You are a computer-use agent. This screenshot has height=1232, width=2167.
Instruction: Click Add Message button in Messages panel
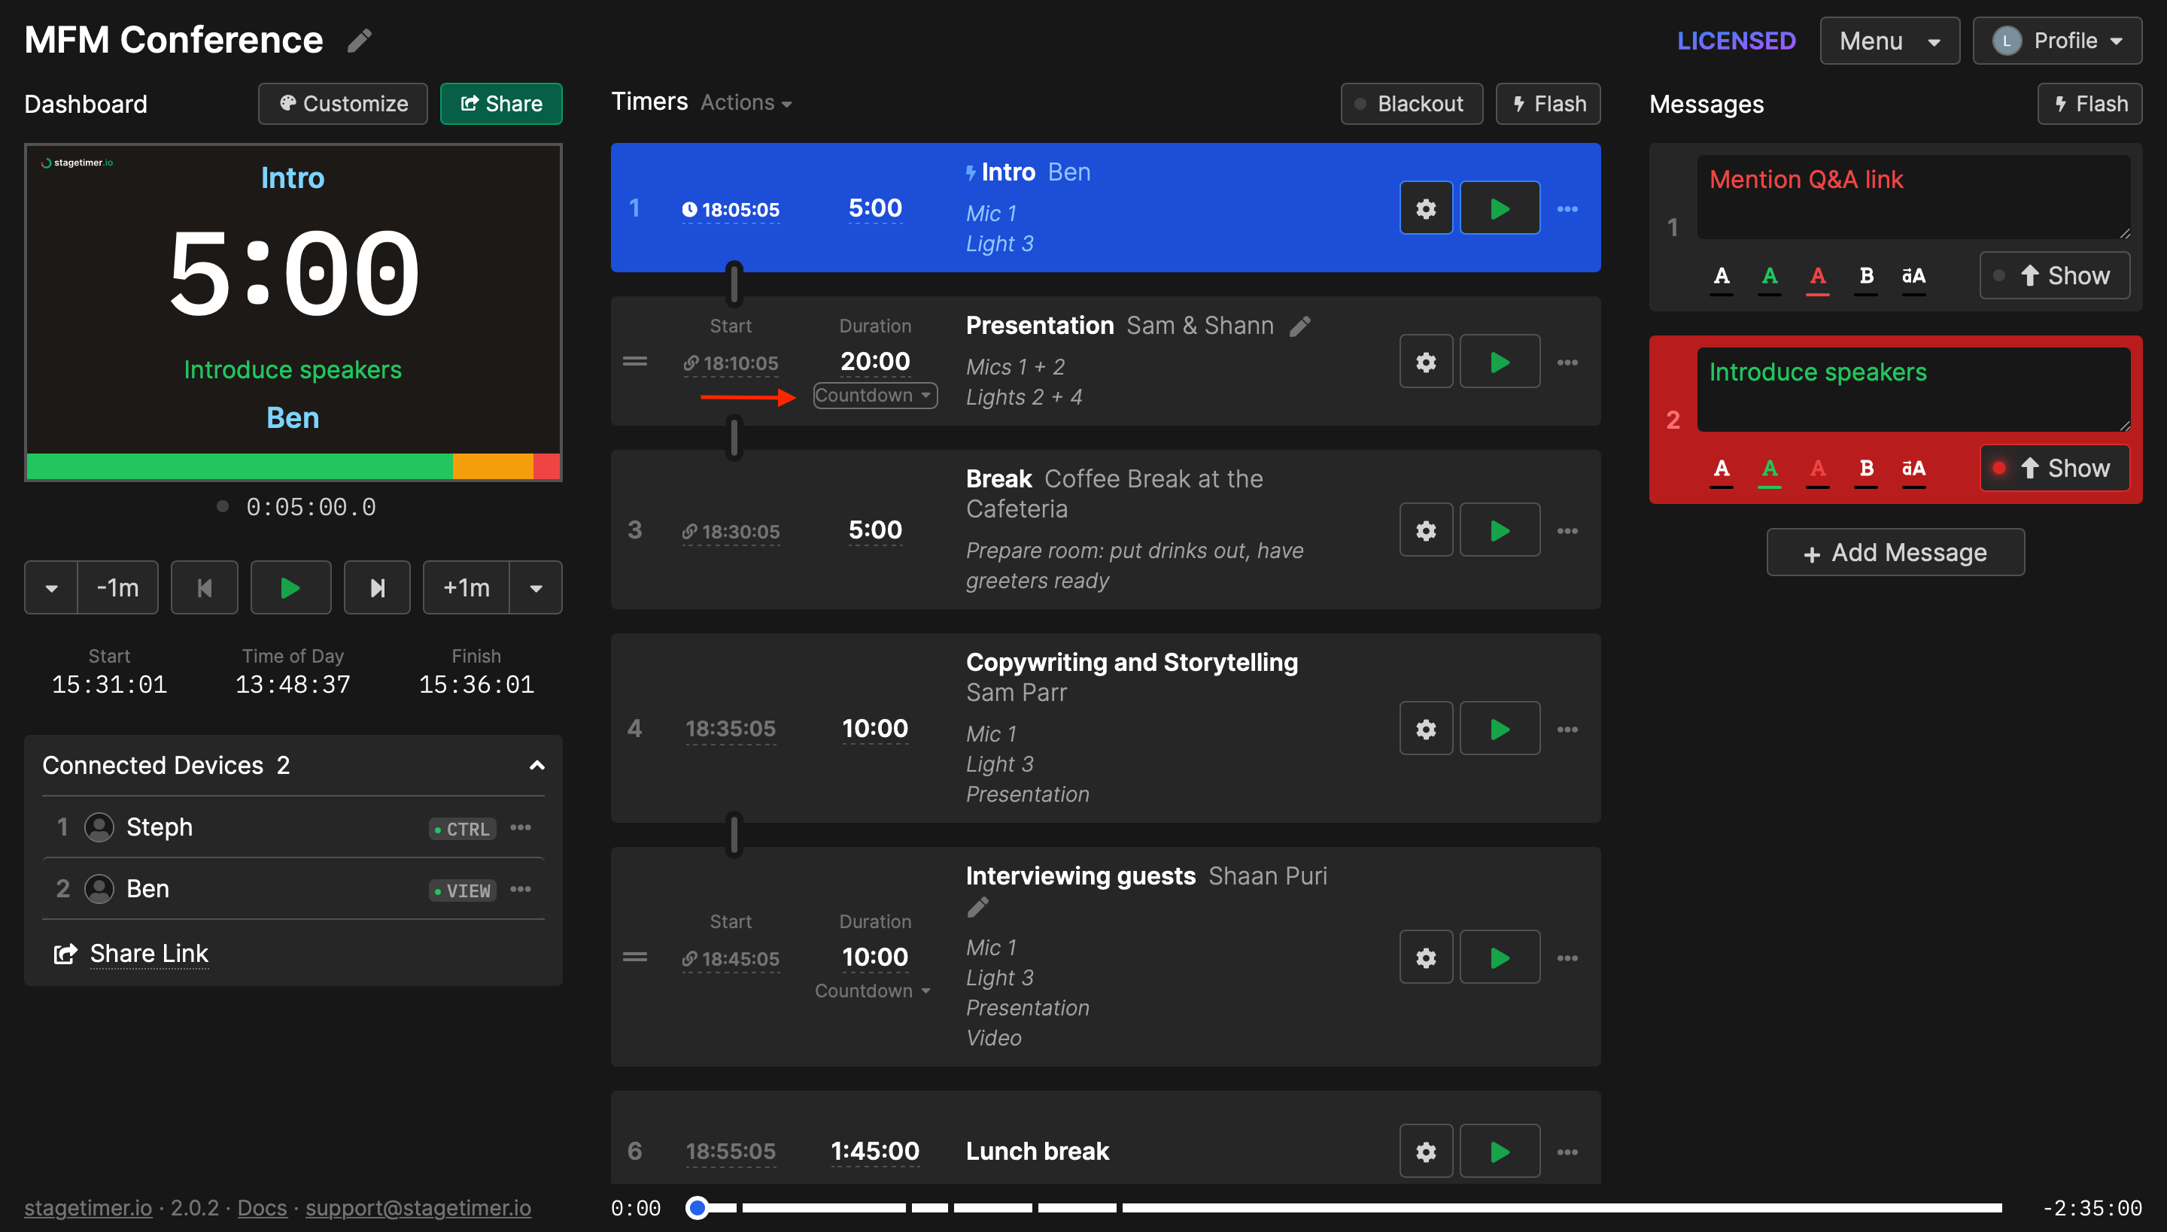1896,552
